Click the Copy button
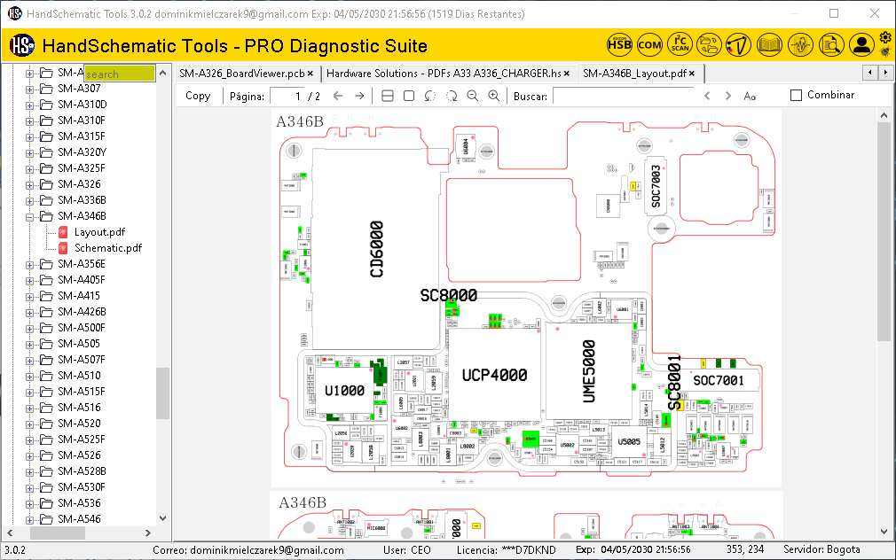Image resolution: width=896 pixels, height=560 pixels. pos(198,96)
